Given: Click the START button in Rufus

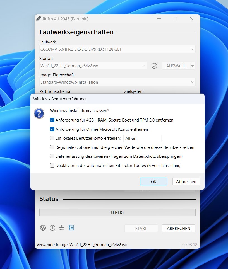Looking at the screenshot, I should 141,228.
